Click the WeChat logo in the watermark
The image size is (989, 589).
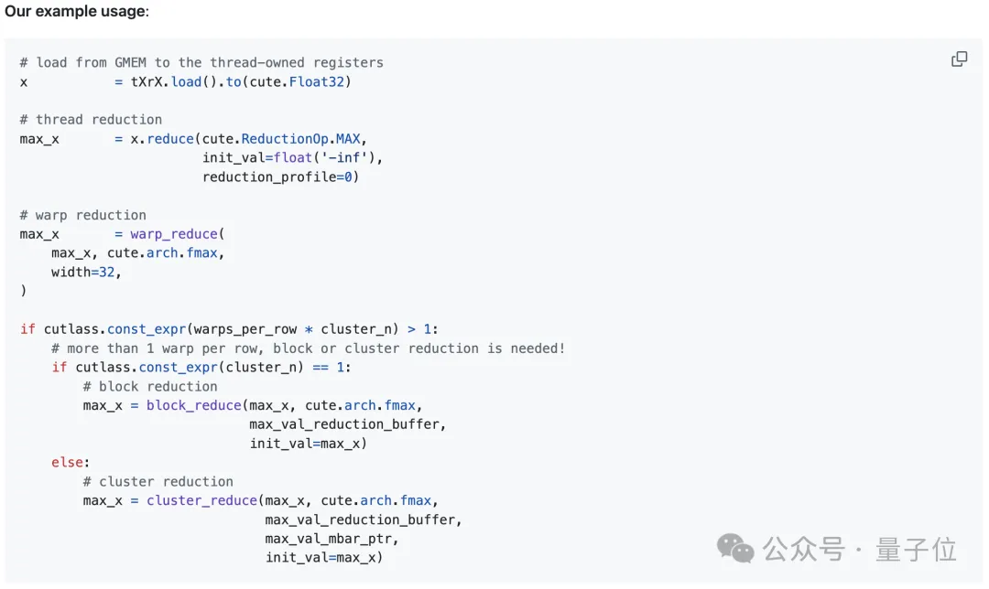pyautogui.click(x=735, y=548)
